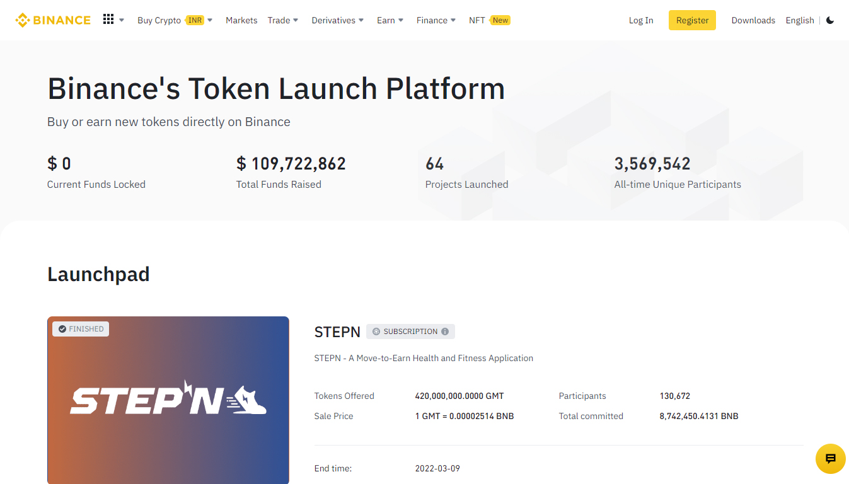Click the Total Funds Raised label

[x=279, y=184]
